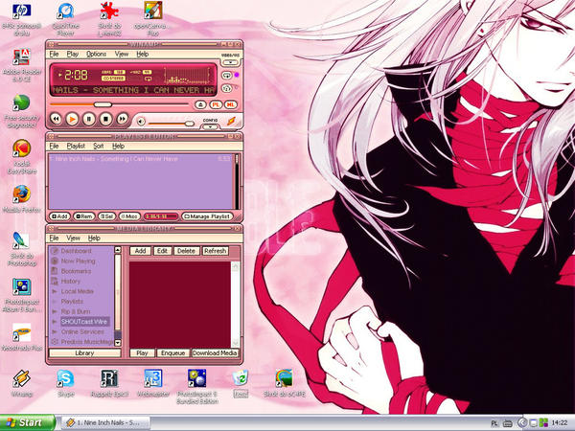This screenshot has height=431, width=575.
Task: Open the Playlist Editor Playlist menu
Action: tap(76, 146)
